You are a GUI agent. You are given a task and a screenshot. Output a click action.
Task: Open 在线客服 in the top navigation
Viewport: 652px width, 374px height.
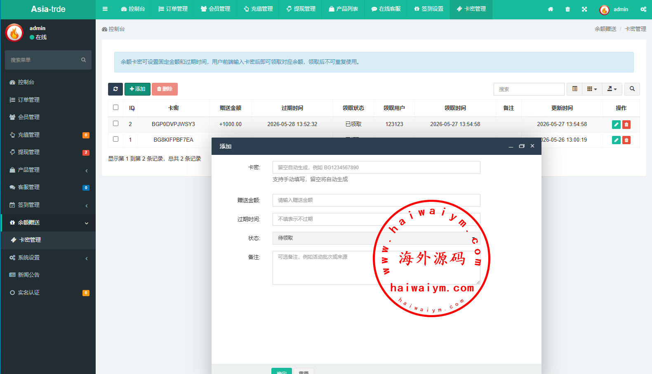click(x=386, y=9)
